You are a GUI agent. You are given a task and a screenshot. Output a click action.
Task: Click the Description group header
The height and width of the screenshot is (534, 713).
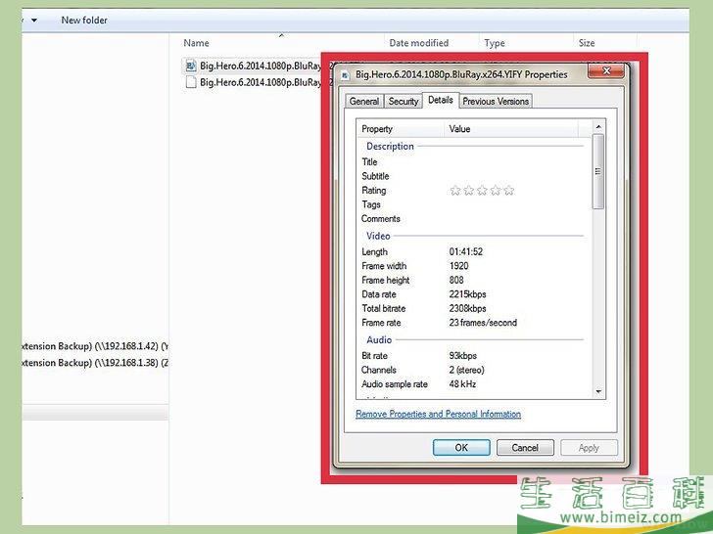390,147
